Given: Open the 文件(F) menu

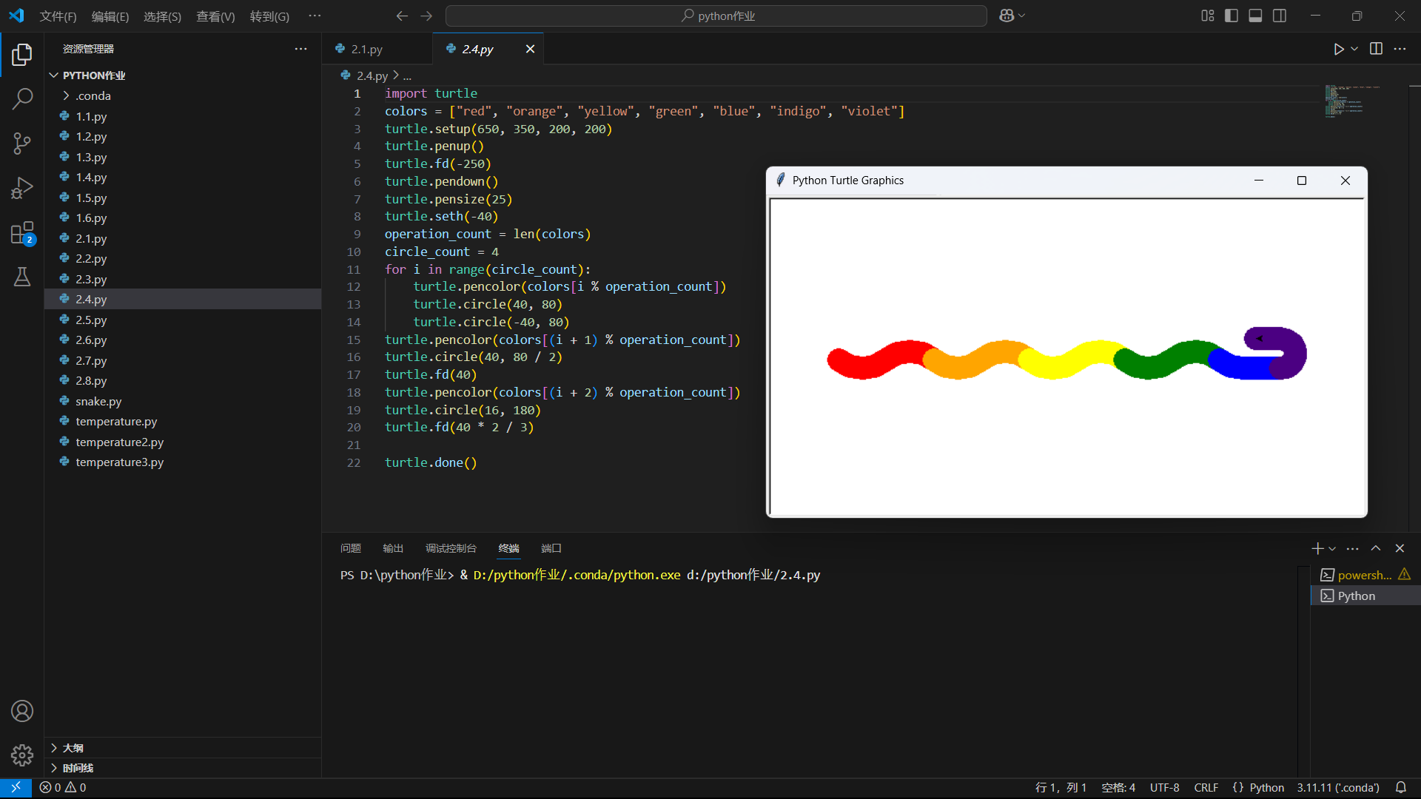Looking at the screenshot, I should [x=58, y=16].
